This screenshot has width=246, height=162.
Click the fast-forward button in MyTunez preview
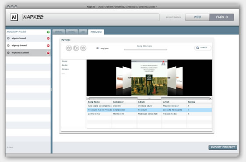(83, 48)
